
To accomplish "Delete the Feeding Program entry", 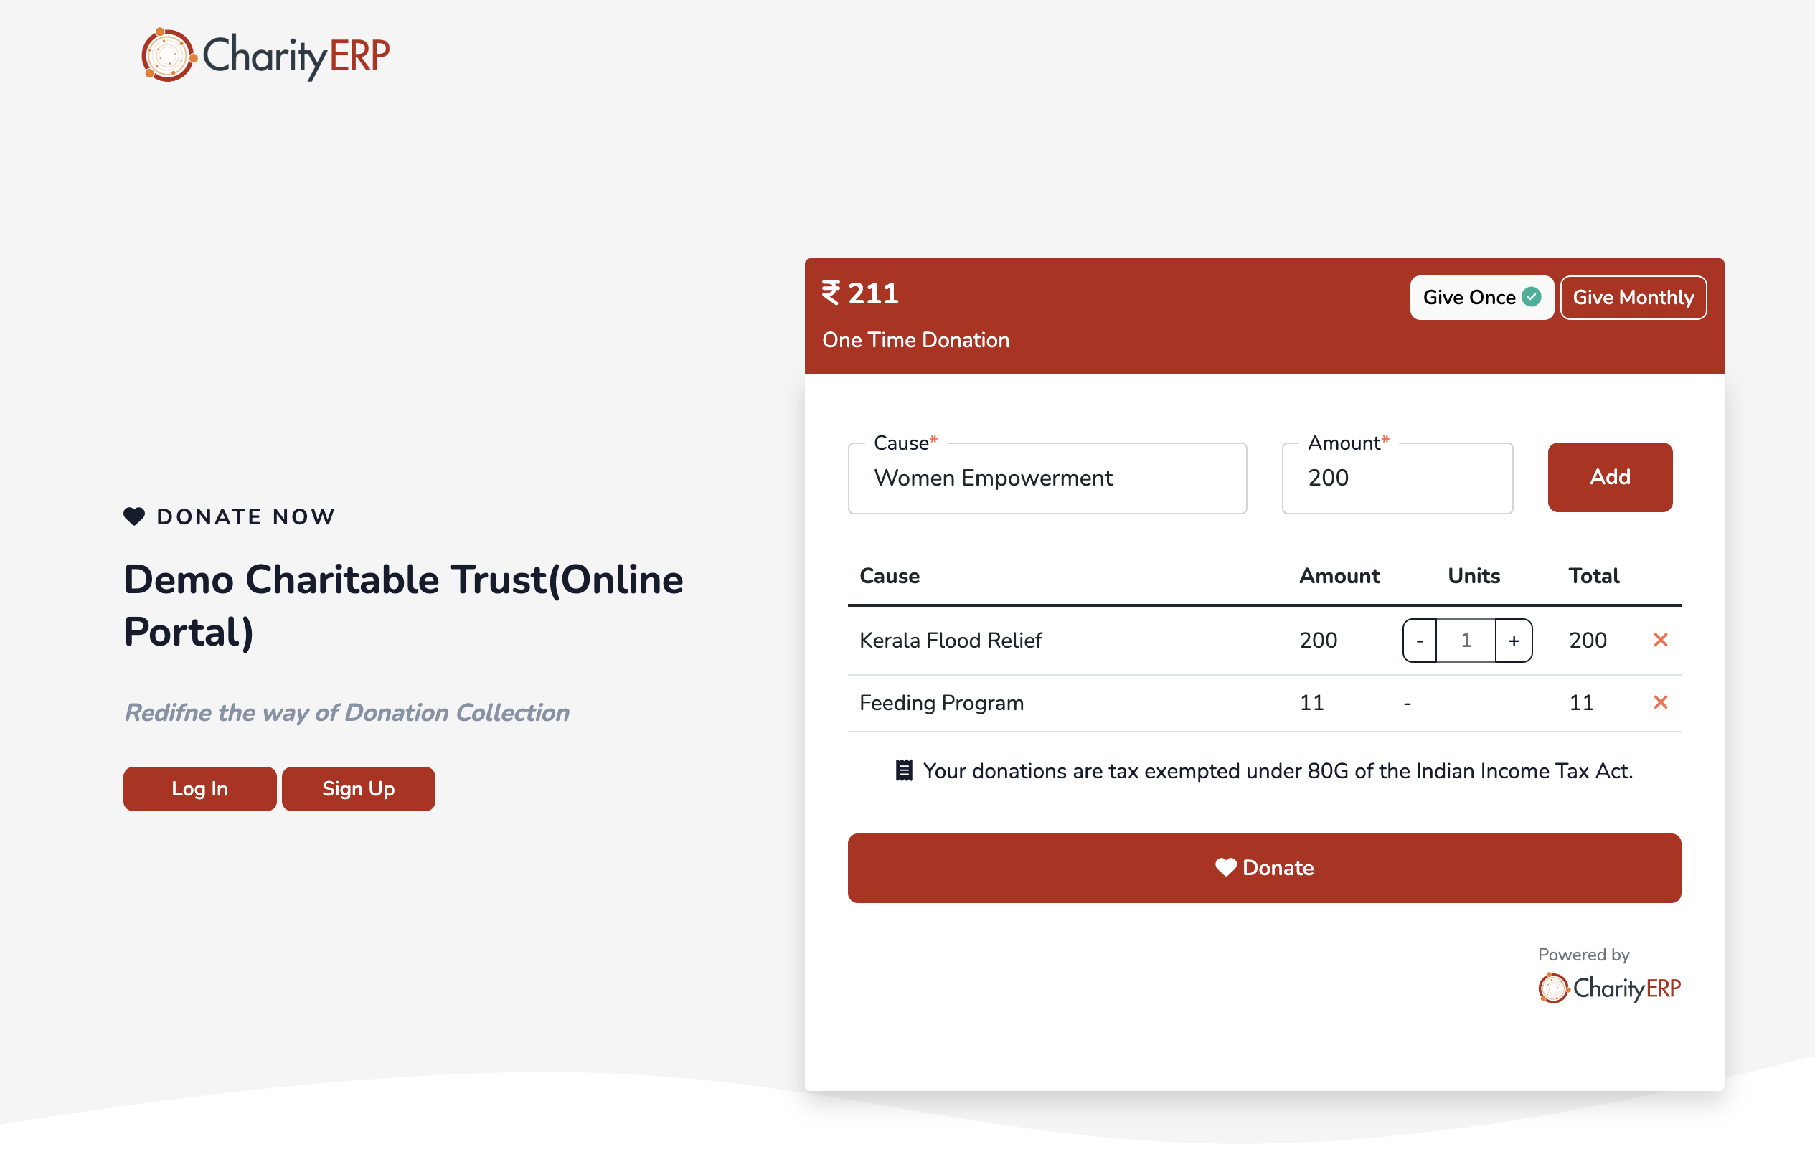I will (1659, 702).
